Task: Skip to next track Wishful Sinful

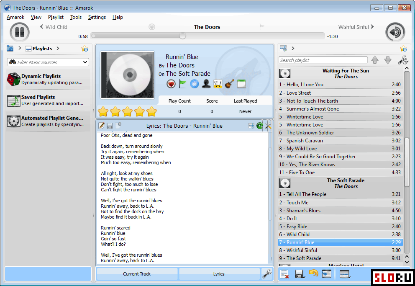Action: tap(356, 27)
